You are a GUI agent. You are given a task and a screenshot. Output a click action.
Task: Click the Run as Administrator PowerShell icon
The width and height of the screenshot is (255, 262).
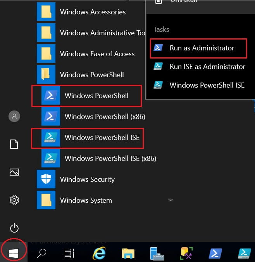click(158, 48)
